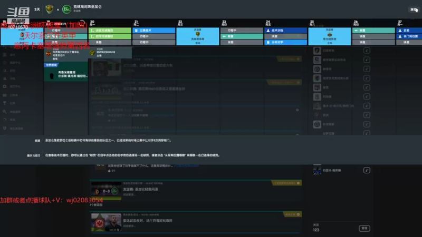Image resolution: width=422 pixels, height=237 pixels.
Task: Click the green BSC opponent badge
Action: click(66, 9)
